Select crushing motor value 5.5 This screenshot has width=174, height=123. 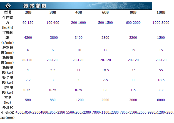pyautogui.click(x=53, y=70)
